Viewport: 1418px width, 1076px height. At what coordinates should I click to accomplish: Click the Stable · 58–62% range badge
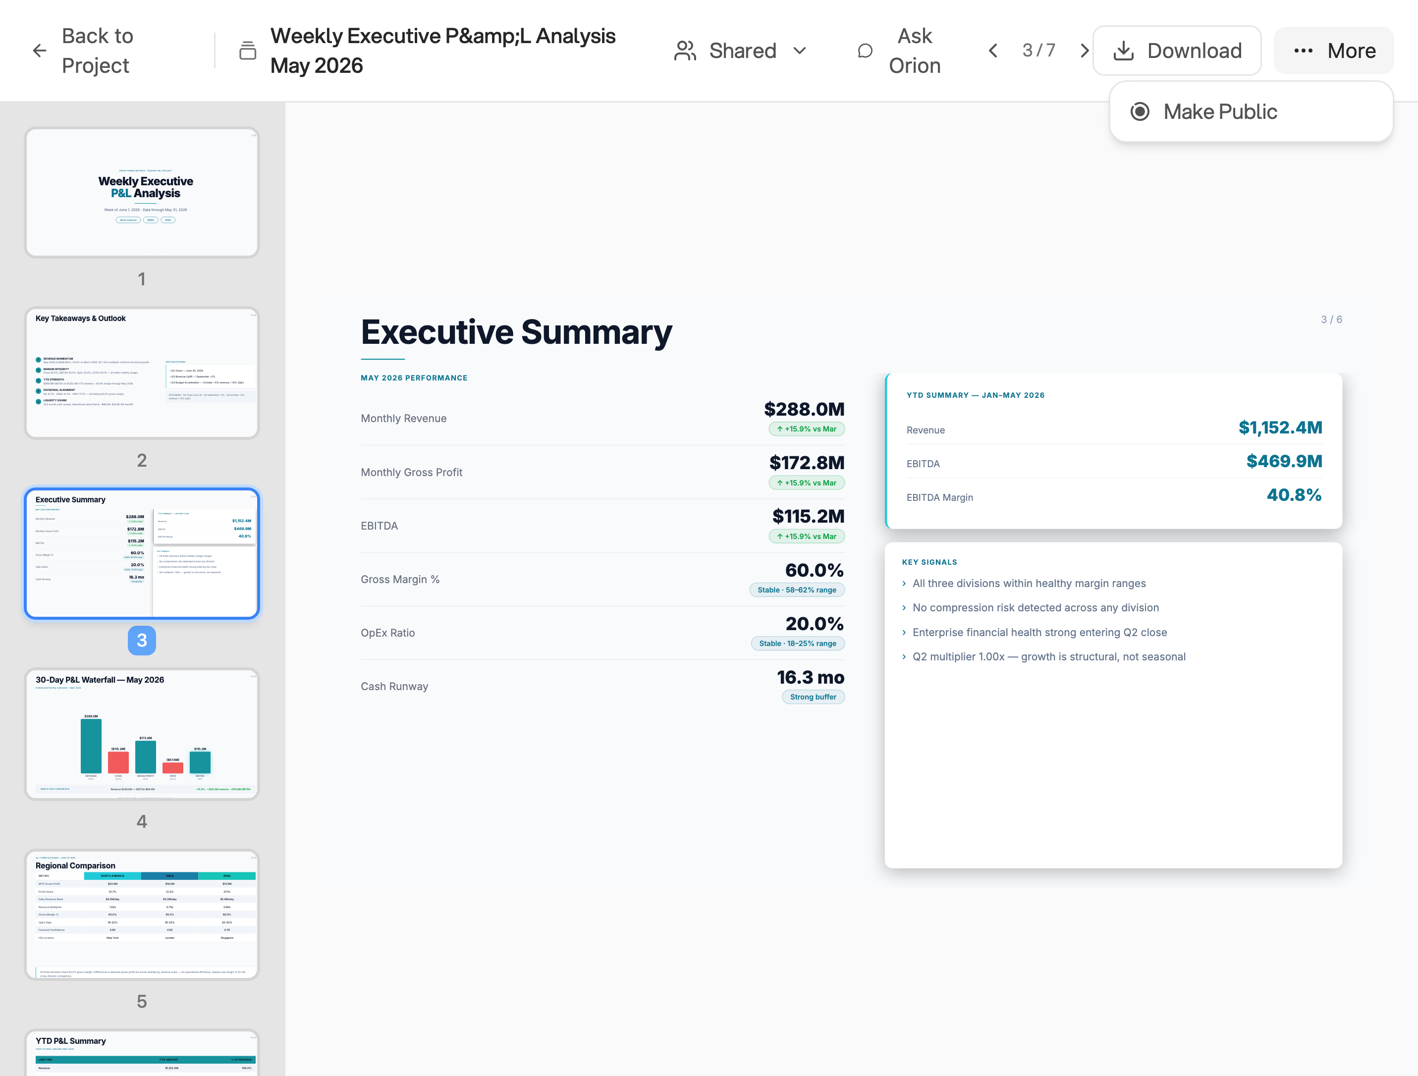click(x=797, y=590)
